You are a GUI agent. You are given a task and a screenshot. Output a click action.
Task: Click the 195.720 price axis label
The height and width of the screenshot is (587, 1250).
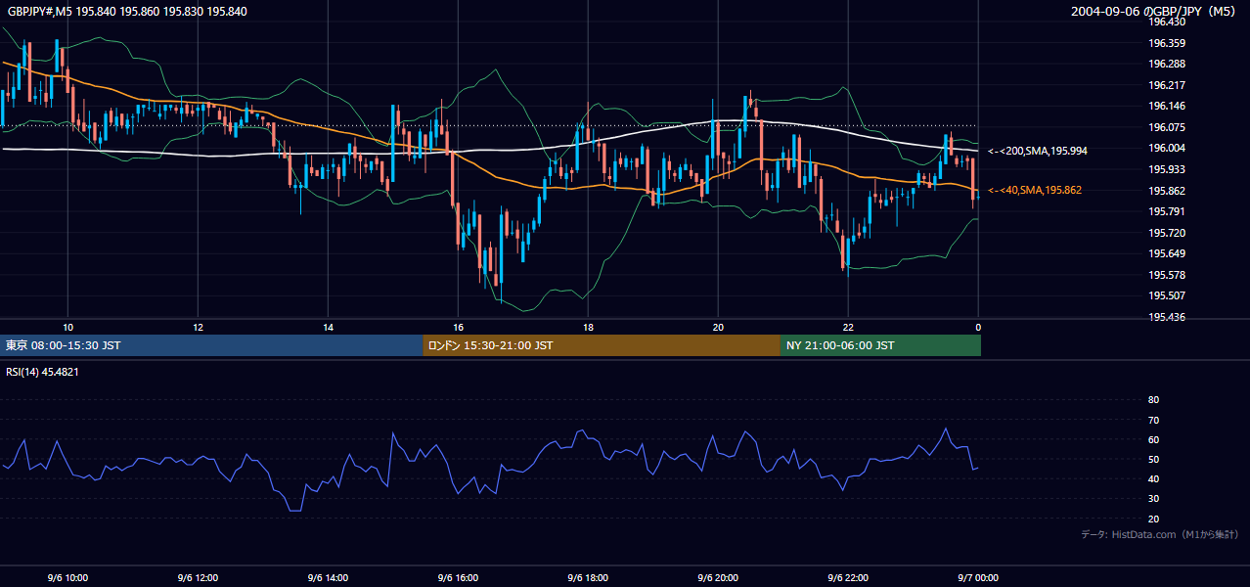pos(1166,233)
